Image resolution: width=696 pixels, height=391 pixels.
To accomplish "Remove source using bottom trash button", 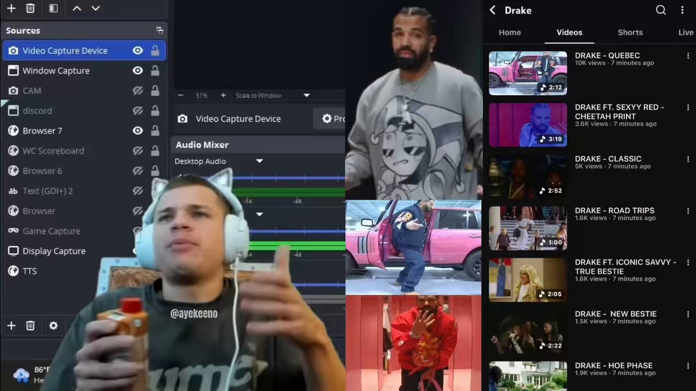I will [31, 326].
